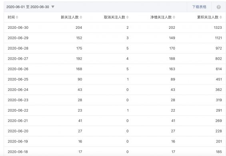Click cumulative followers value 362
226x156 pixels.
[219, 90]
